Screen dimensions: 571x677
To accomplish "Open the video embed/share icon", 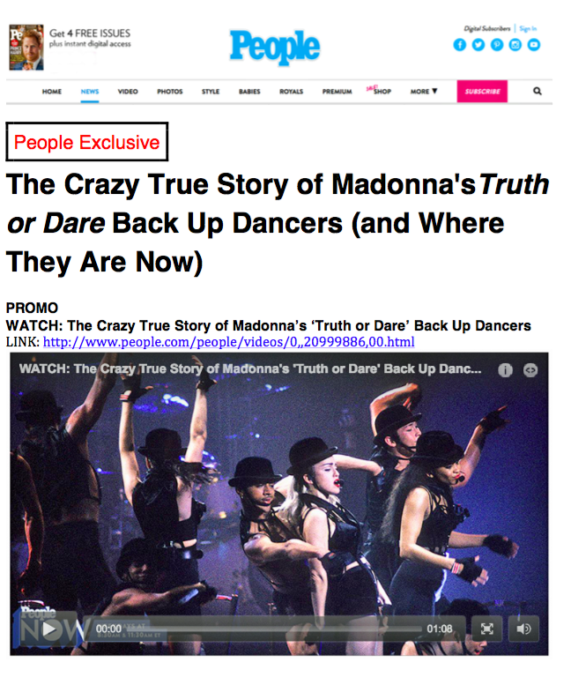I will (x=530, y=370).
